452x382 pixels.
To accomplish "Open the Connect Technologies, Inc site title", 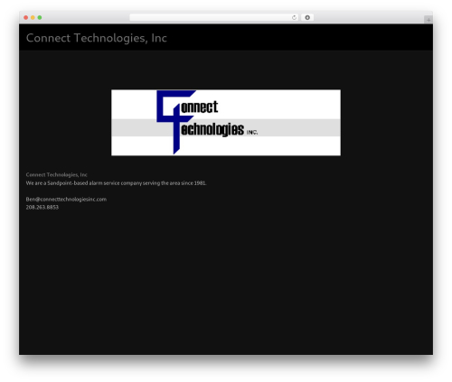I will (97, 38).
